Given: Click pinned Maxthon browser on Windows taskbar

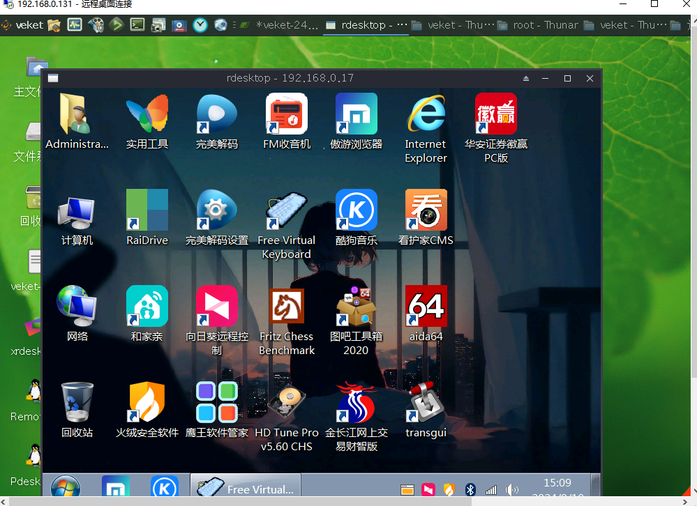Looking at the screenshot, I should (x=116, y=487).
